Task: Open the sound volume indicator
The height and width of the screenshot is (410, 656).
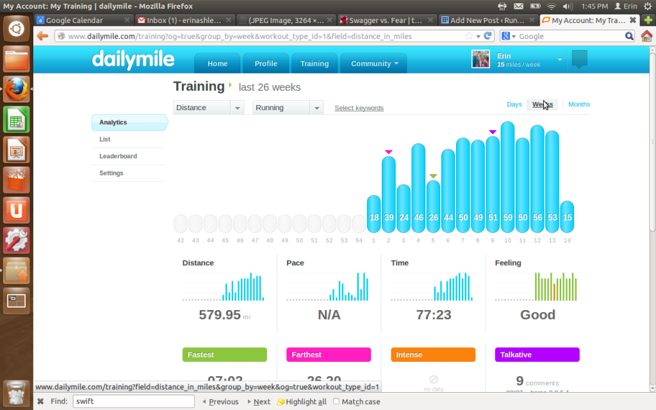Action: coord(568,6)
